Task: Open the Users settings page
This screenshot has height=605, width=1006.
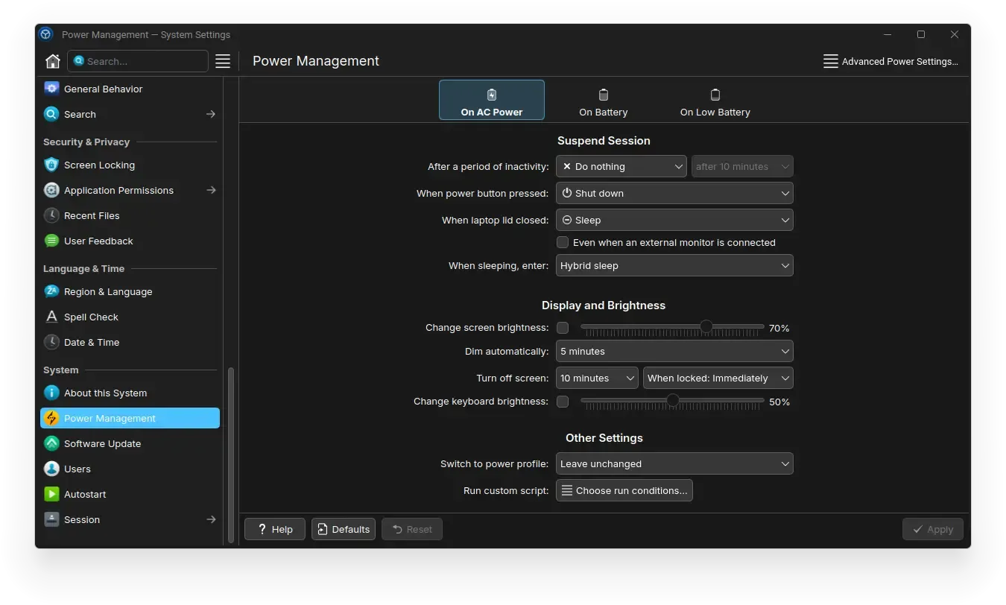Action: point(130,469)
